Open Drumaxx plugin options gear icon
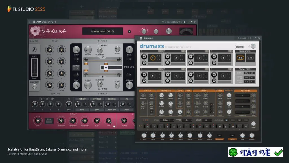This screenshot has width=289, height=163. 141,38
